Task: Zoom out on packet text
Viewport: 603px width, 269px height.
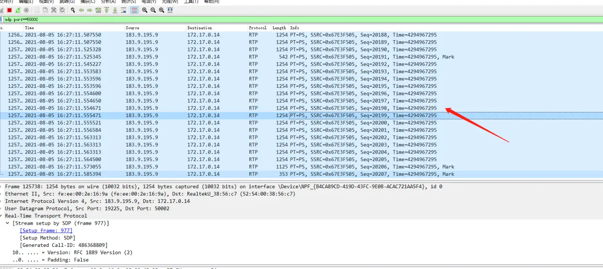Action: (x=153, y=10)
